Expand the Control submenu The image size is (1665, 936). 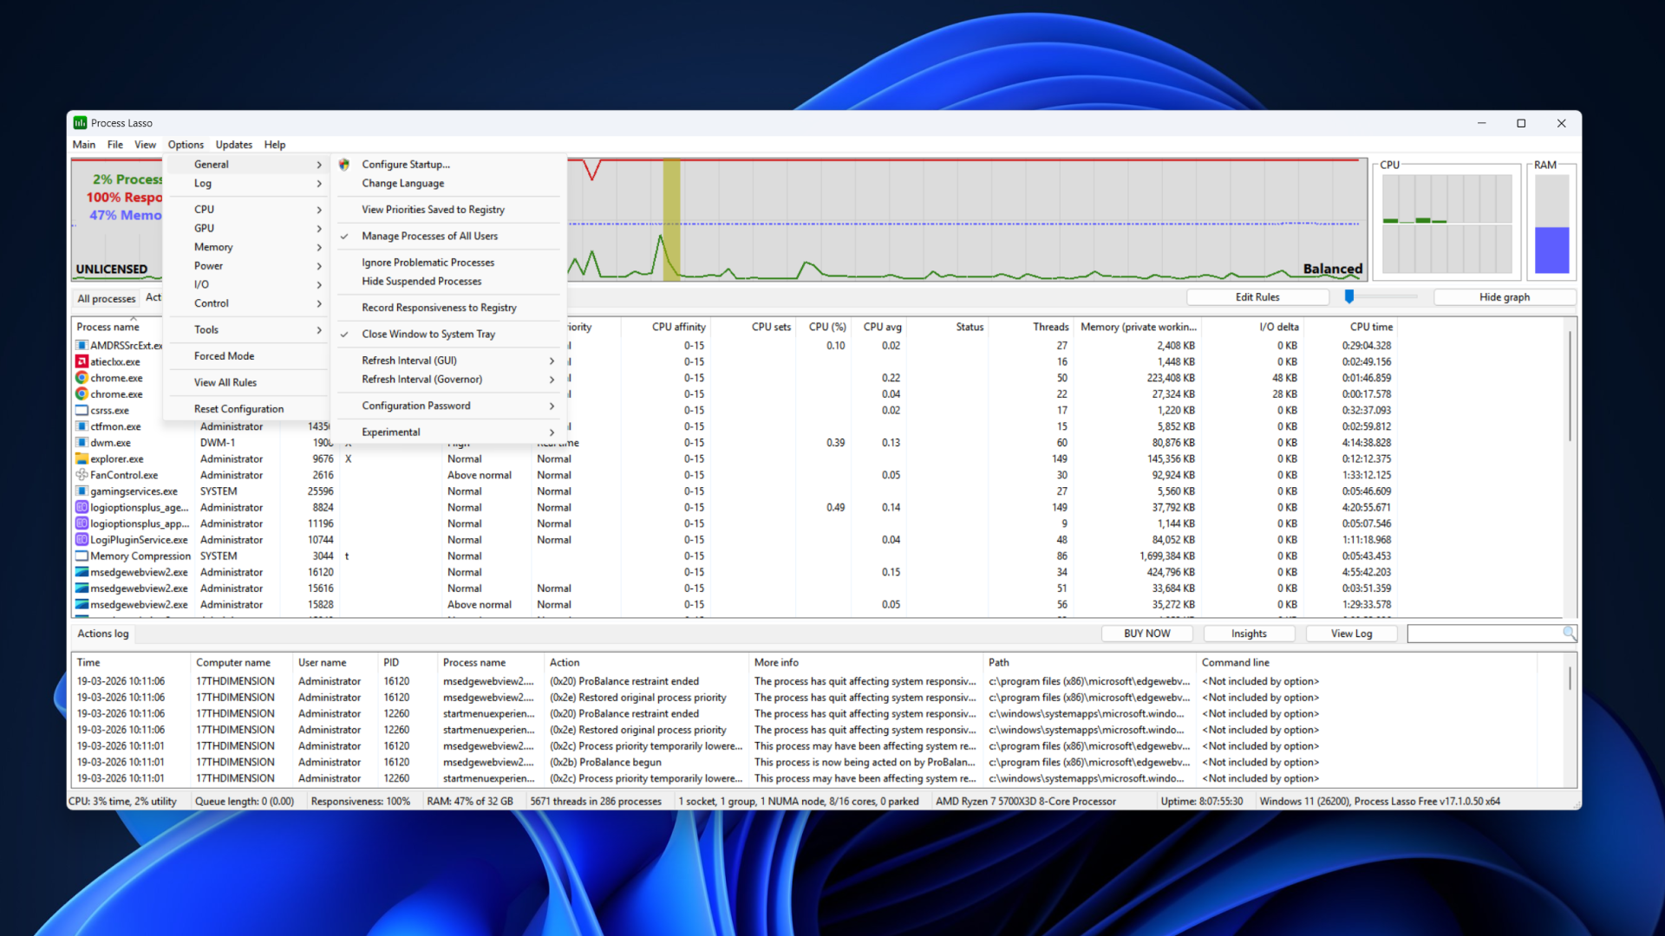[247, 303]
